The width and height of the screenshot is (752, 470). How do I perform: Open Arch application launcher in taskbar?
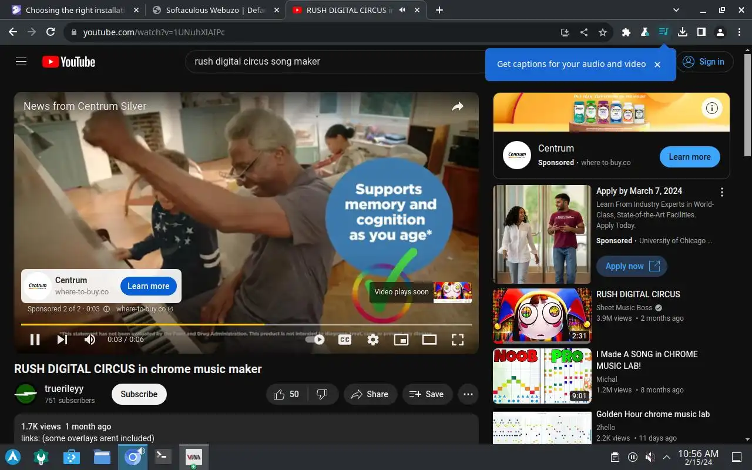point(12,456)
